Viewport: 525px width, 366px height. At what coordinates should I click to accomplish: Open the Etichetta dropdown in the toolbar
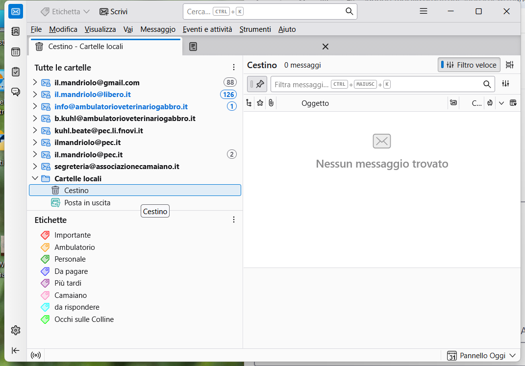pyautogui.click(x=65, y=12)
